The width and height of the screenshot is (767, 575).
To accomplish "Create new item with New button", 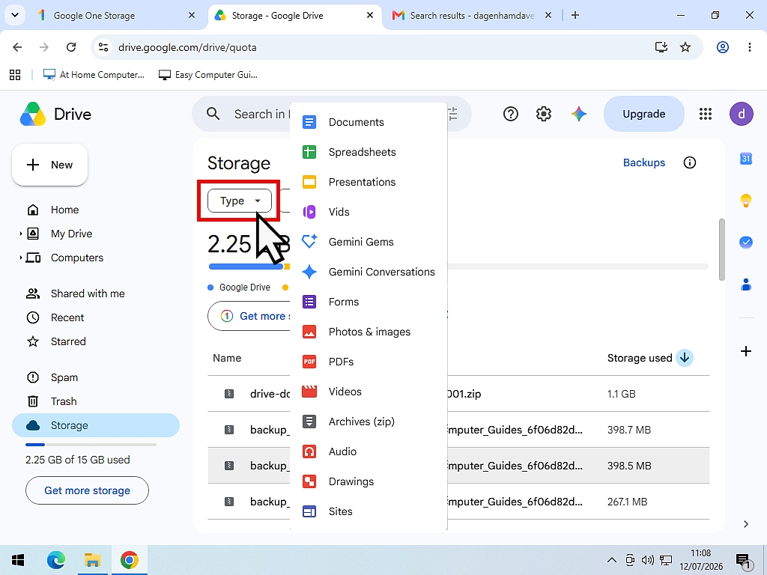I will [x=50, y=165].
